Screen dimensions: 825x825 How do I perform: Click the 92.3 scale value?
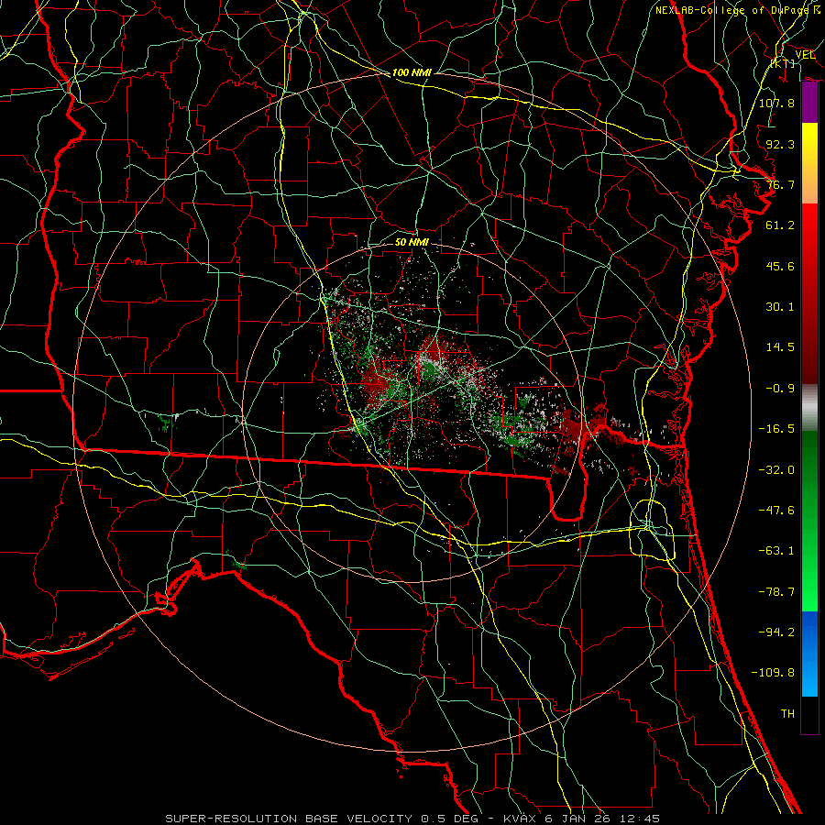pyautogui.click(x=780, y=144)
